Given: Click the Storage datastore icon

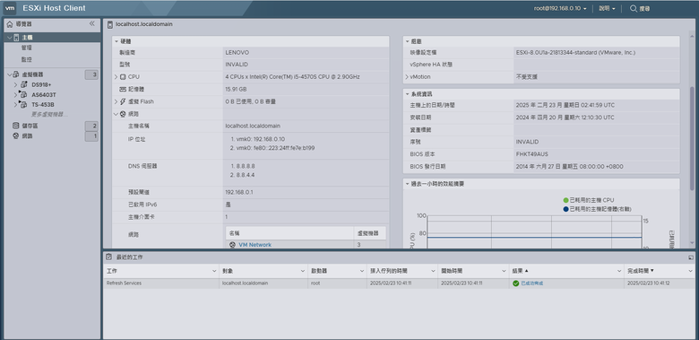Looking at the screenshot, I should (x=15, y=126).
